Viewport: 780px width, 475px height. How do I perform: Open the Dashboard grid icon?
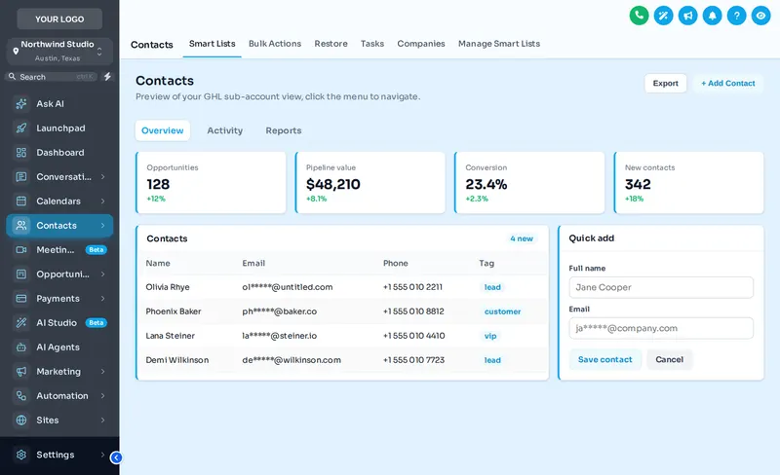tap(20, 153)
